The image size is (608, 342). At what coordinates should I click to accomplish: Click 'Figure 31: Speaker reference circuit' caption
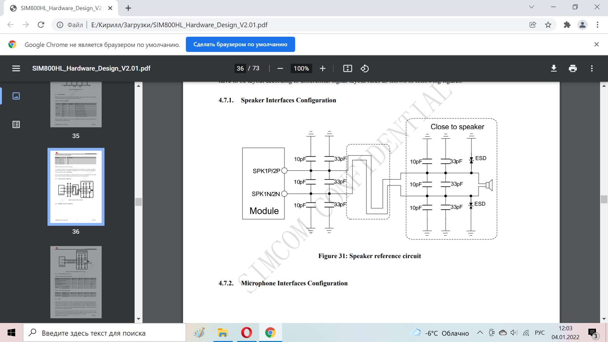[370, 256]
